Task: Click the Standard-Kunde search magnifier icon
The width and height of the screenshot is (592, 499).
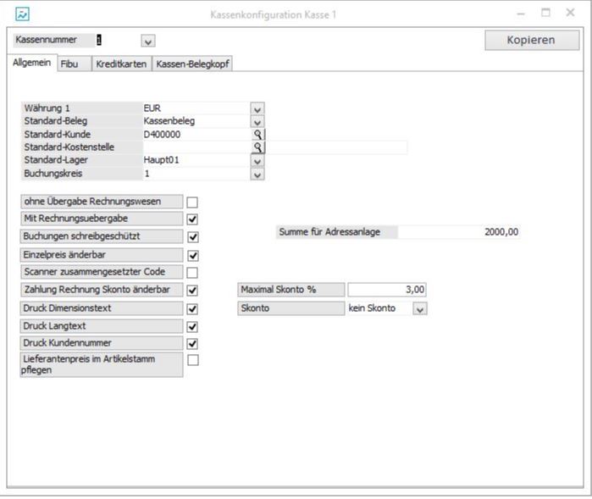Action: [x=258, y=134]
